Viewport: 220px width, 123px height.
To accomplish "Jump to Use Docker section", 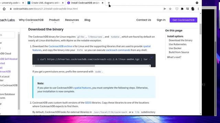I will [175, 48].
